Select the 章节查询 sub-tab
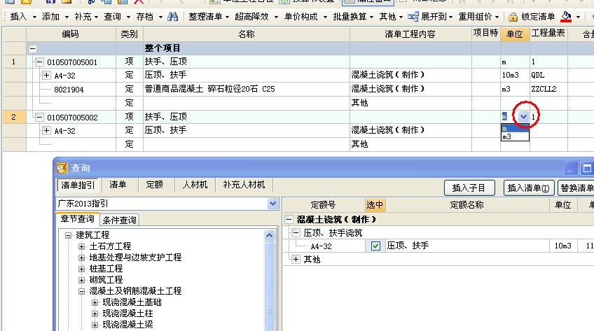The height and width of the screenshot is (331, 594). 78,219
